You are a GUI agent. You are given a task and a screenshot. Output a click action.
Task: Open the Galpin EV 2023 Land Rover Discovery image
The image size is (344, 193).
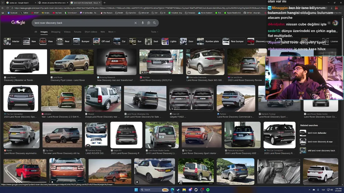[x=126, y=135]
